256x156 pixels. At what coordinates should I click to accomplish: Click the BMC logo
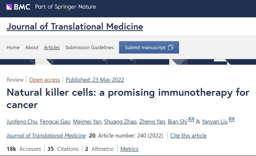pos(18,7)
